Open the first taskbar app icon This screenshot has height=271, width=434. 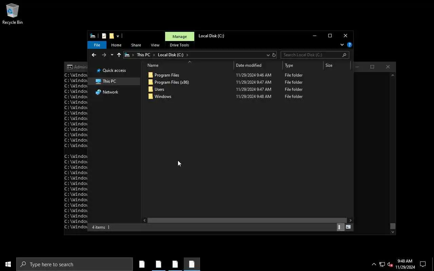[142, 264]
